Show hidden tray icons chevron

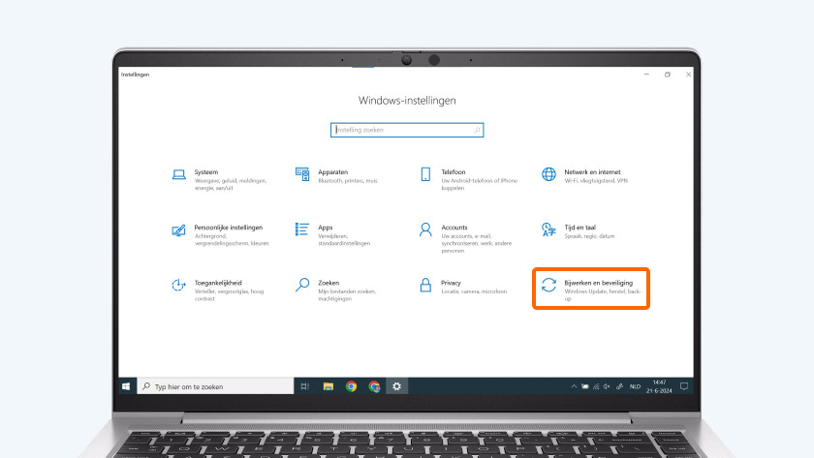tap(574, 386)
